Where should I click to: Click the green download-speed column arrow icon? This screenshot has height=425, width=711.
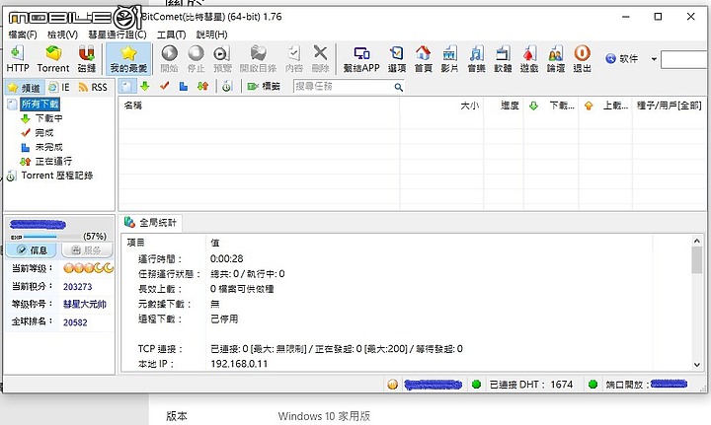click(x=533, y=106)
